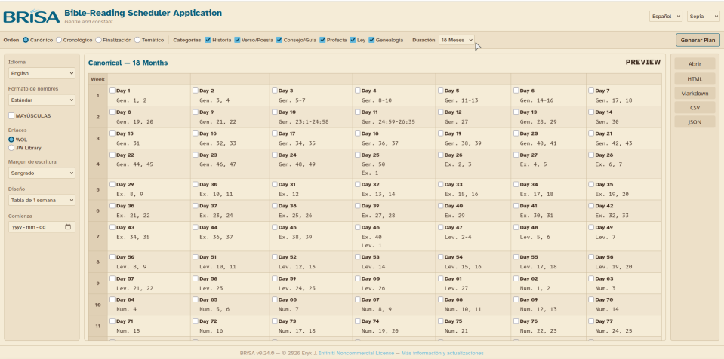Open Margen de escritura Sangrado dropdown
724x359 pixels.
(x=42, y=173)
